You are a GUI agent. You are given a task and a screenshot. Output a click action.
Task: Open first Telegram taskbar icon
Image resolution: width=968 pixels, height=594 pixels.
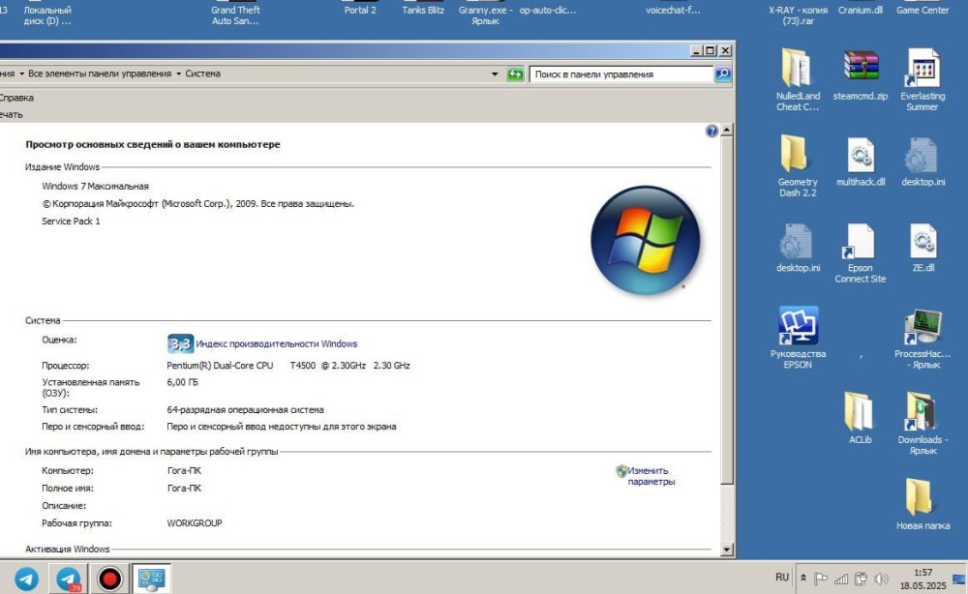26,579
